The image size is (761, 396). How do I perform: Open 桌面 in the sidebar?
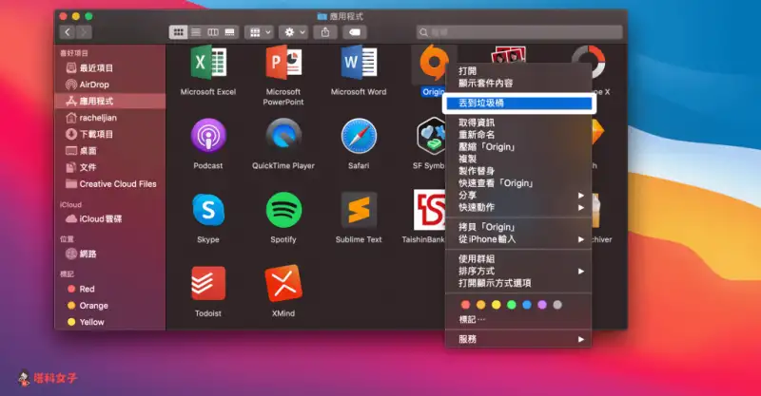coord(110,151)
